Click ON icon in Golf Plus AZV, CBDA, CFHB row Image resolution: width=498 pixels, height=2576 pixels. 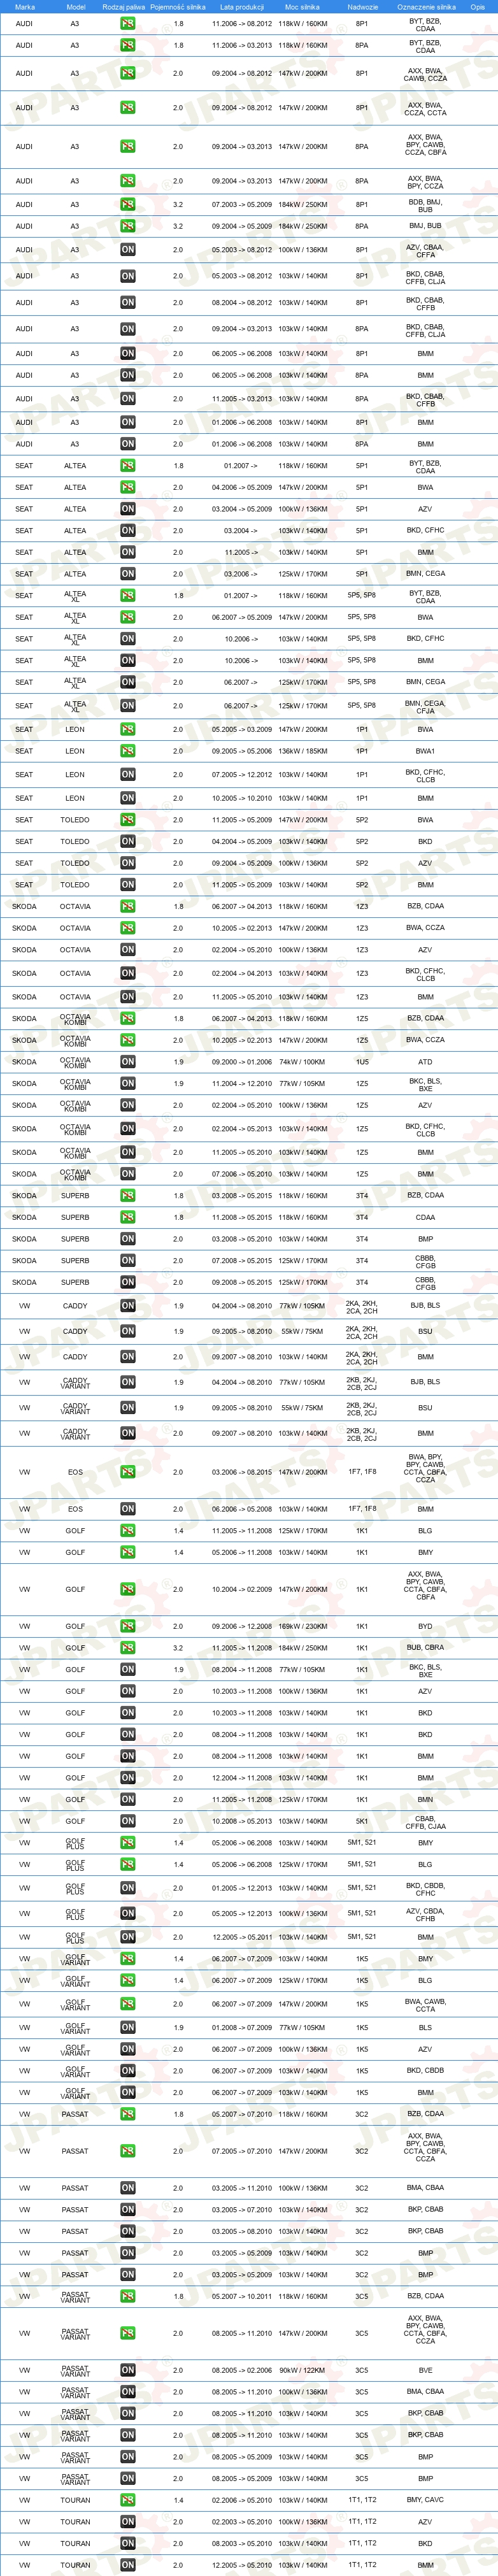pyautogui.click(x=128, y=1914)
